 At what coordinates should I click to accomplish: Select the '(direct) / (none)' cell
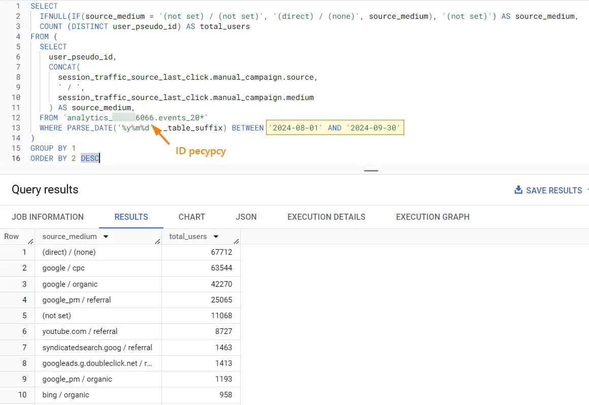pos(98,252)
